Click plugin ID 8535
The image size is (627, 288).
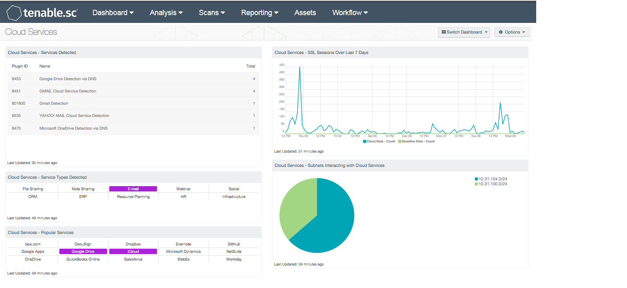(16, 115)
